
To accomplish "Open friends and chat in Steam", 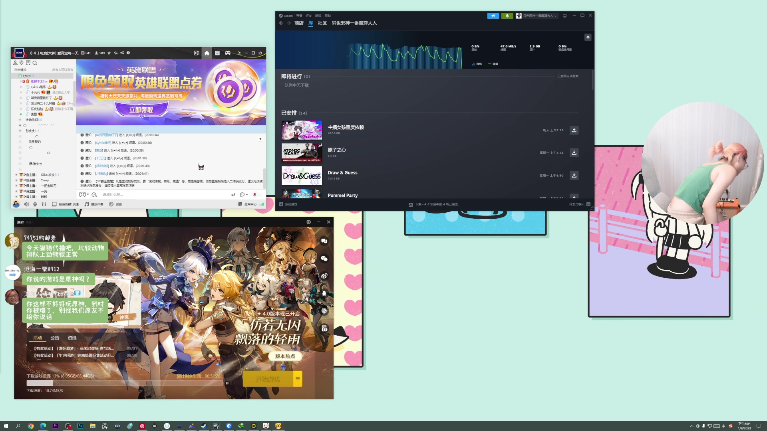I will point(580,204).
